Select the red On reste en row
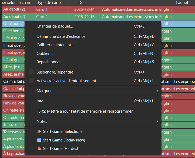The image size is (195, 158). (13, 110)
